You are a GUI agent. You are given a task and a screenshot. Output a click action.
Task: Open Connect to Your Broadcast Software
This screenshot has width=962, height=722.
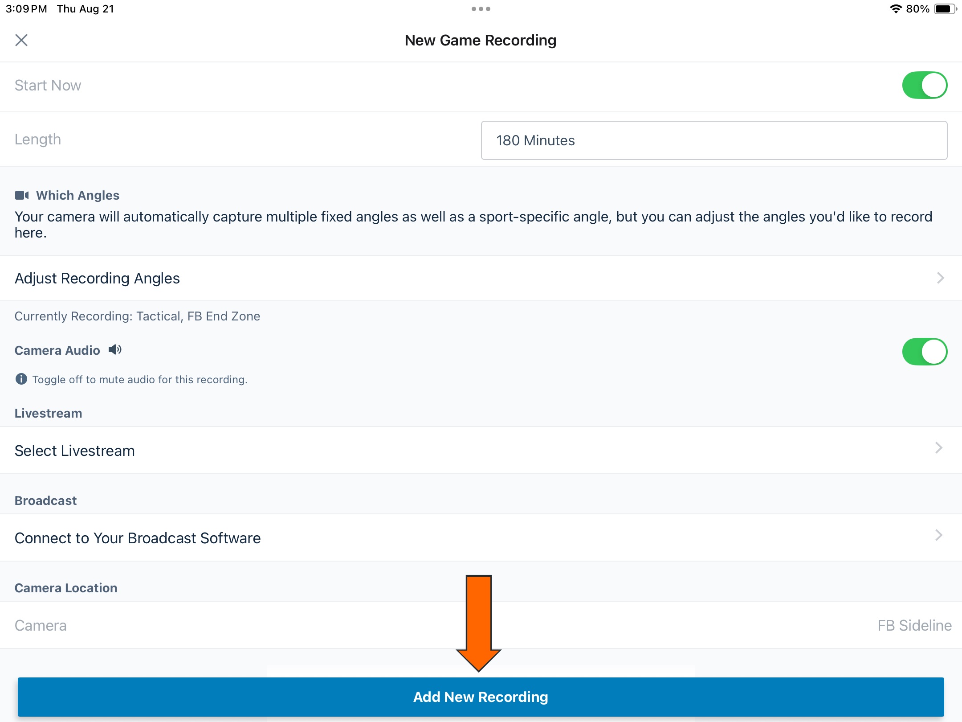tap(138, 538)
